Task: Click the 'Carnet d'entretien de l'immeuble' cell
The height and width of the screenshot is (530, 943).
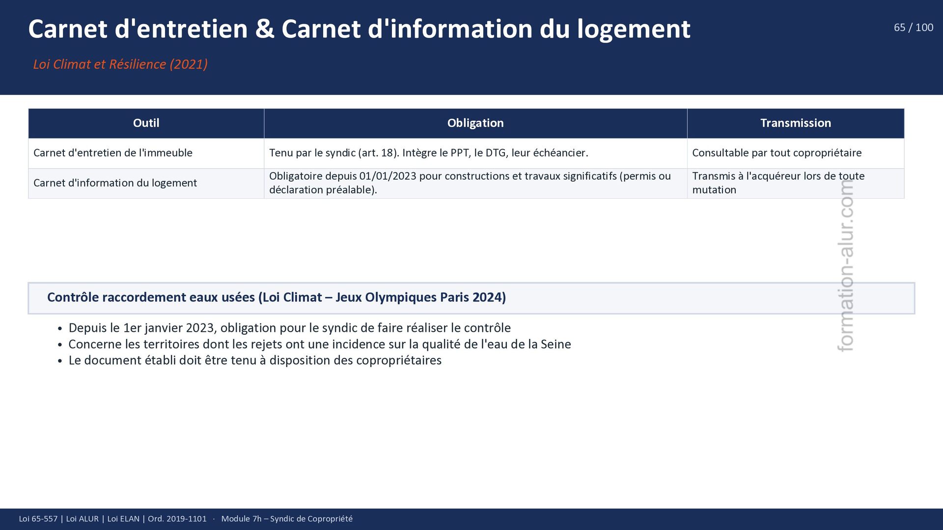Action: [x=113, y=153]
